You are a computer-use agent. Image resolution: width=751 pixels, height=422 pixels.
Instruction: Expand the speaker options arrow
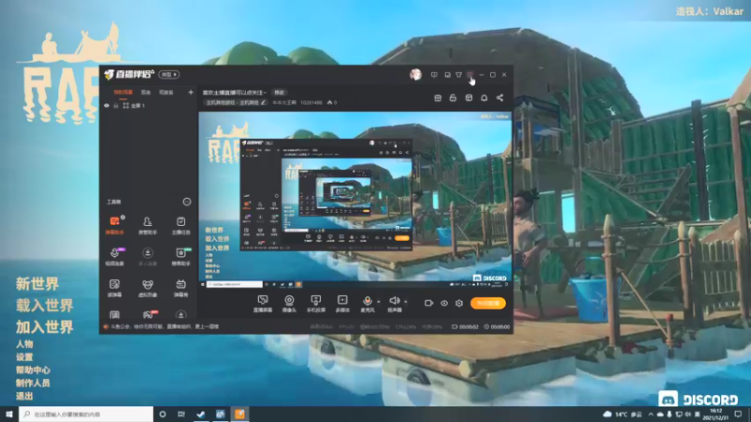406,301
